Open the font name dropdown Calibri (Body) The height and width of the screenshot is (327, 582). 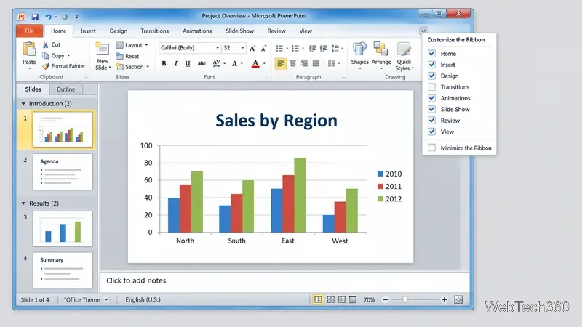[x=218, y=48]
